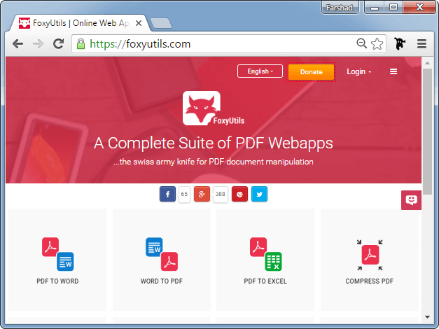Click the Google Plus count 388
Screen dimensions: 439x329
(x=221, y=194)
